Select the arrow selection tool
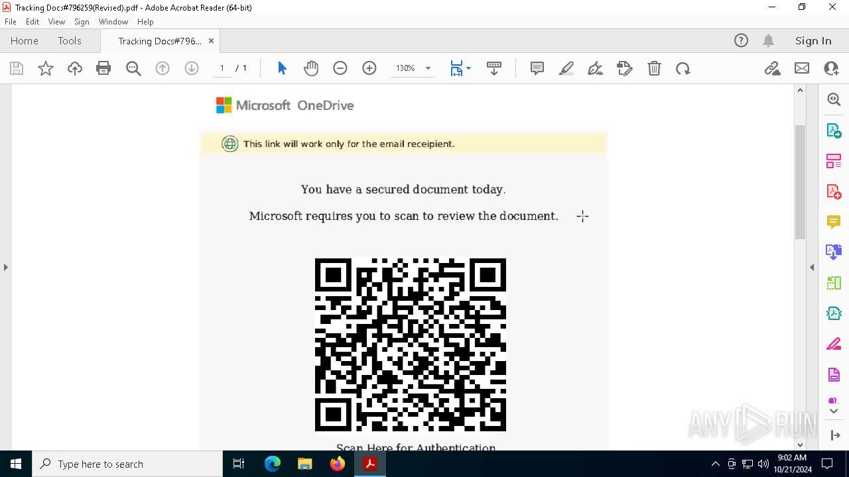 (282, 68)
